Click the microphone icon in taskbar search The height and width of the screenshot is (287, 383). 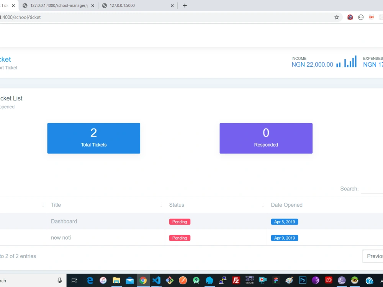[x=60, y=280]
